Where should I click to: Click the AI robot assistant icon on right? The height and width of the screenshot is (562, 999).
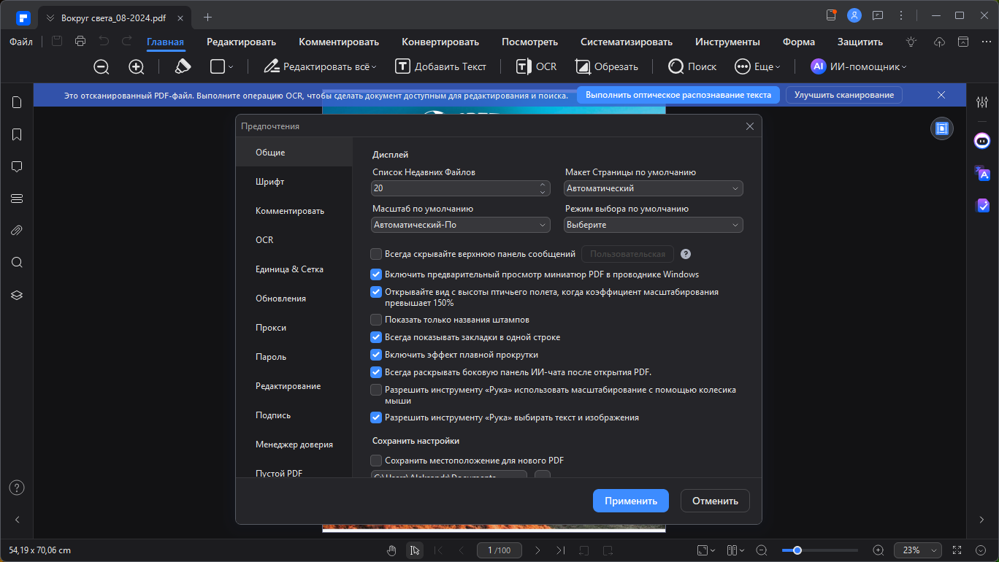[982, 140]
